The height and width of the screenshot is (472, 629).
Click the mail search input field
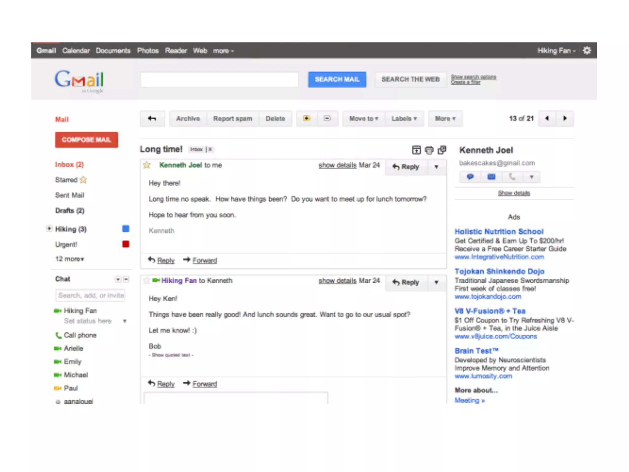coord(219,80)
